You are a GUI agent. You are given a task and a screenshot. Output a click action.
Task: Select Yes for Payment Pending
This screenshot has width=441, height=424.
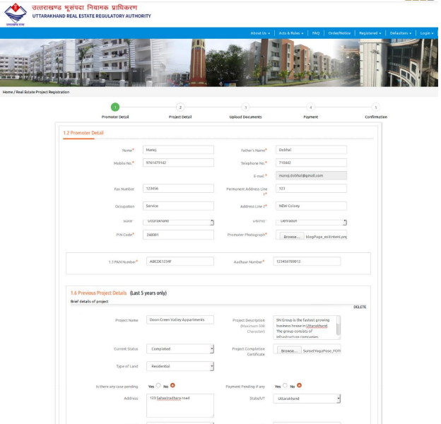(x=285, y=385)
